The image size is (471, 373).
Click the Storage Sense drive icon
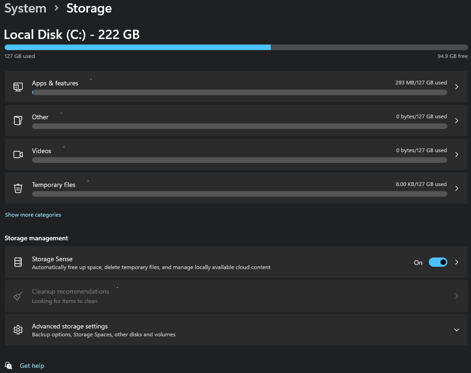pos(18,262)
